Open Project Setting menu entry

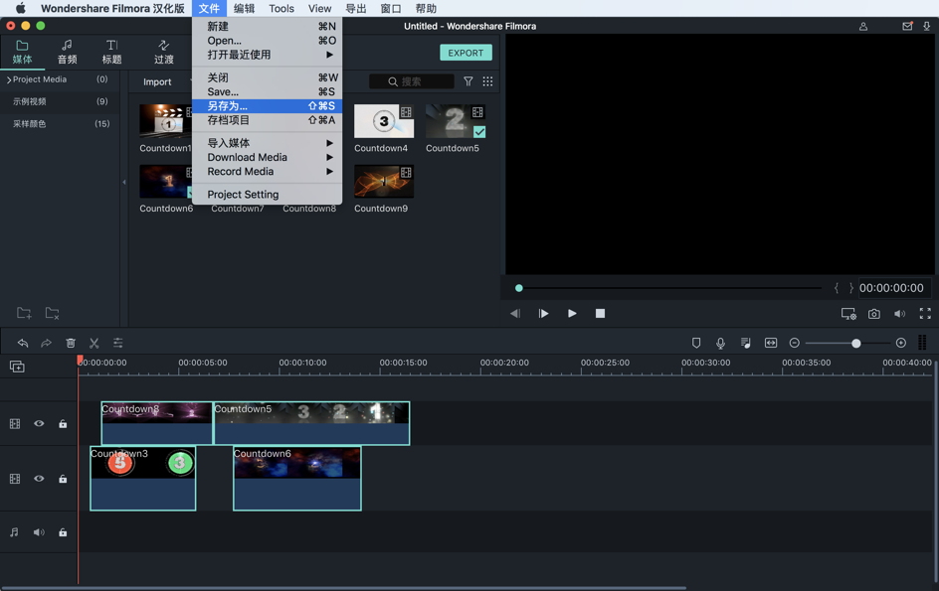pos(268,195)
